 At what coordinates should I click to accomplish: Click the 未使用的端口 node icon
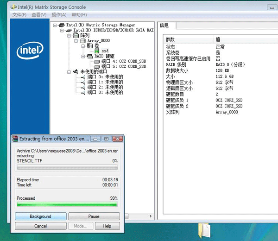76,72
